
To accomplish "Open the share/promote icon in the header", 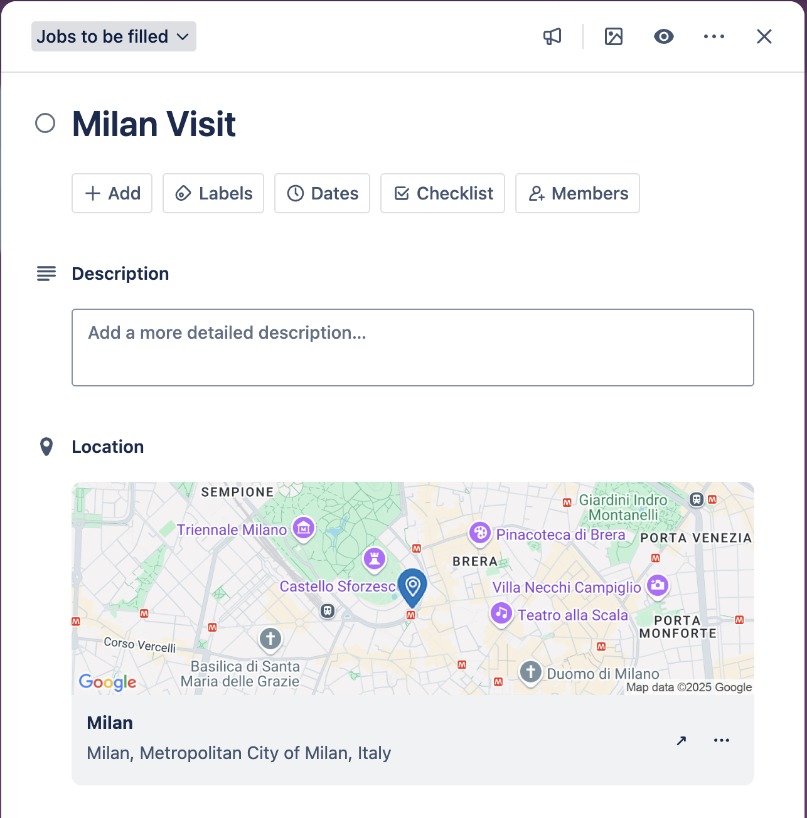I will pos(551,36).
